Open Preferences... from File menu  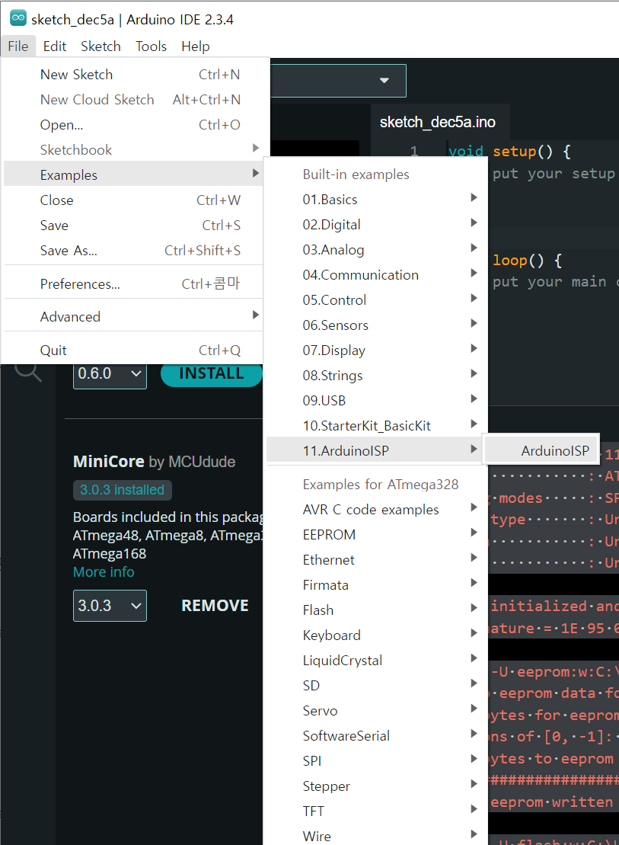(133, 283)
